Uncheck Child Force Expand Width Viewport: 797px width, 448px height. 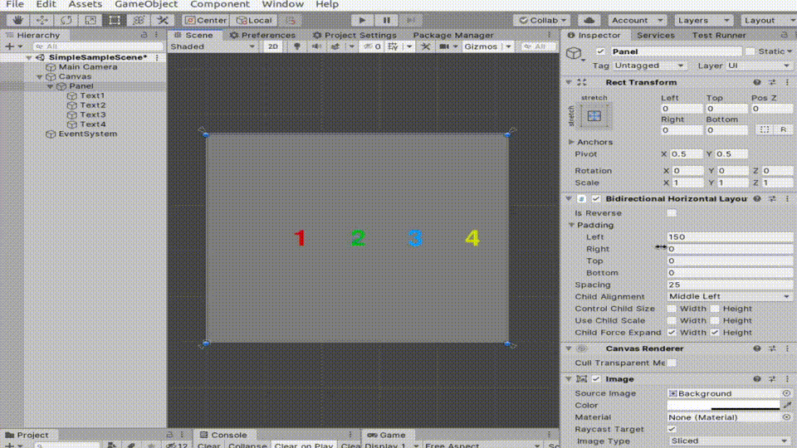click(672, 332)
